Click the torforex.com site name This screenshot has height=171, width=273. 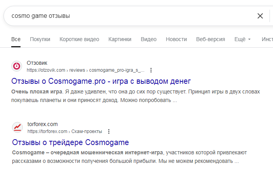pyautogui.click(x=43, y=124)
